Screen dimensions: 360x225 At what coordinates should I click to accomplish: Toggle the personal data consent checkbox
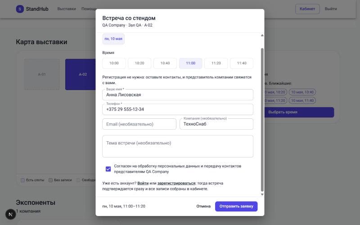pyautogui.click(x=108, y=169)
